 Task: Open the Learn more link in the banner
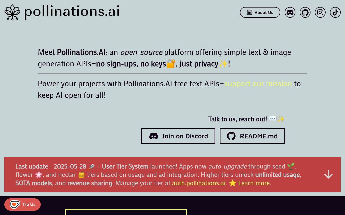[x=254, y=183]
